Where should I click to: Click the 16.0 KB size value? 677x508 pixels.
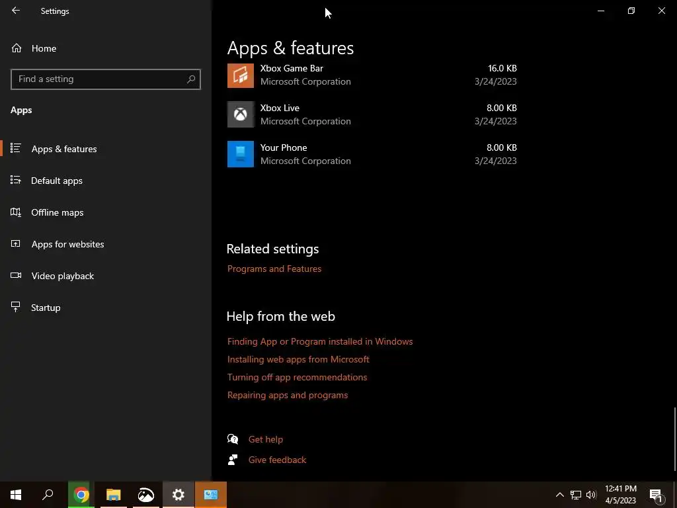tap(502, 68)
